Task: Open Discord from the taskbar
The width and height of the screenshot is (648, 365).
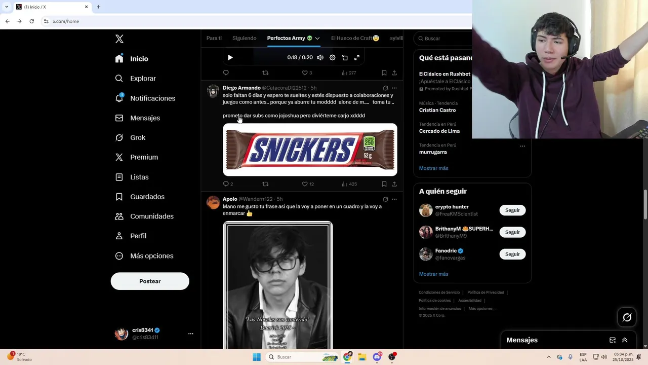Action: pos(377,357)
